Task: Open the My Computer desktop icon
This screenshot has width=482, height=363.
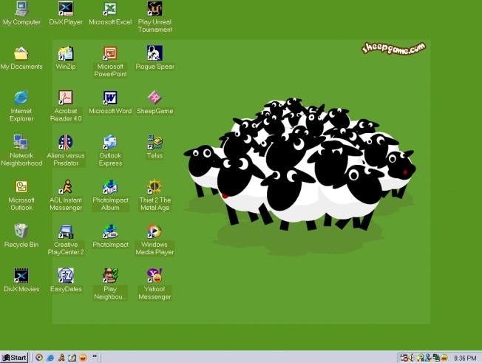Action: click(x=21, y=14)
